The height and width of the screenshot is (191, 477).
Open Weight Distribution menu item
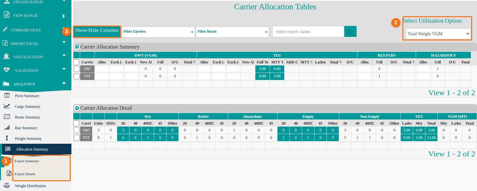[30, 186]
